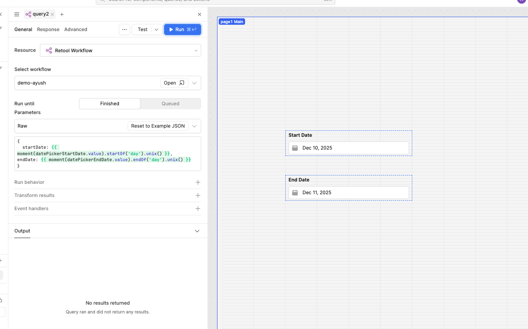This screenshot has height=329, width=528.
Task: Set Run until to Finished
Action: [110, 104]
